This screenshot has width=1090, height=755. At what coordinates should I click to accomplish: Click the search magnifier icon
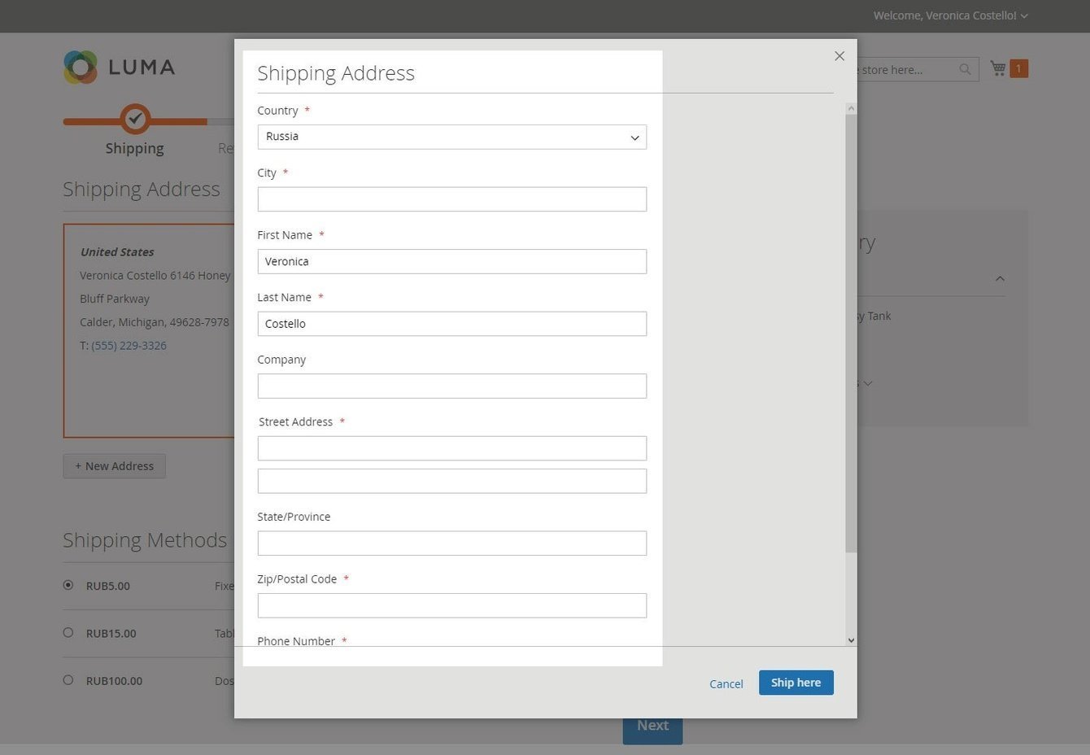pyautogui.click(x=965, y=69)
